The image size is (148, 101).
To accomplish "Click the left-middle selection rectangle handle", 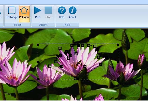I will click(38, 62).
